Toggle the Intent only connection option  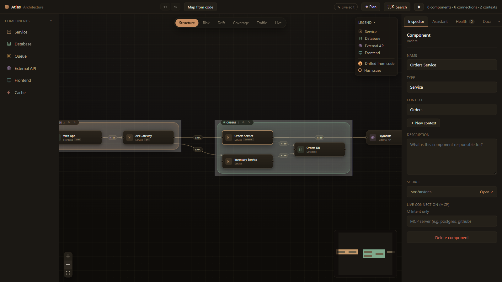pyautogui.click(x=418, y=211)
